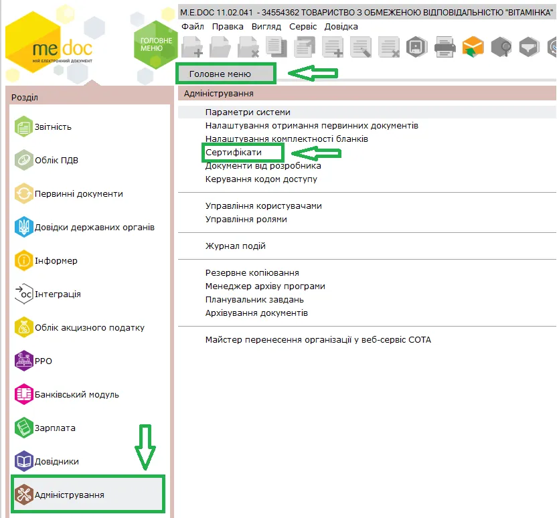The width and height of the screenshot is (559, 518).
Task: Click the filter funnel hexagon icon
Action: 529,47
